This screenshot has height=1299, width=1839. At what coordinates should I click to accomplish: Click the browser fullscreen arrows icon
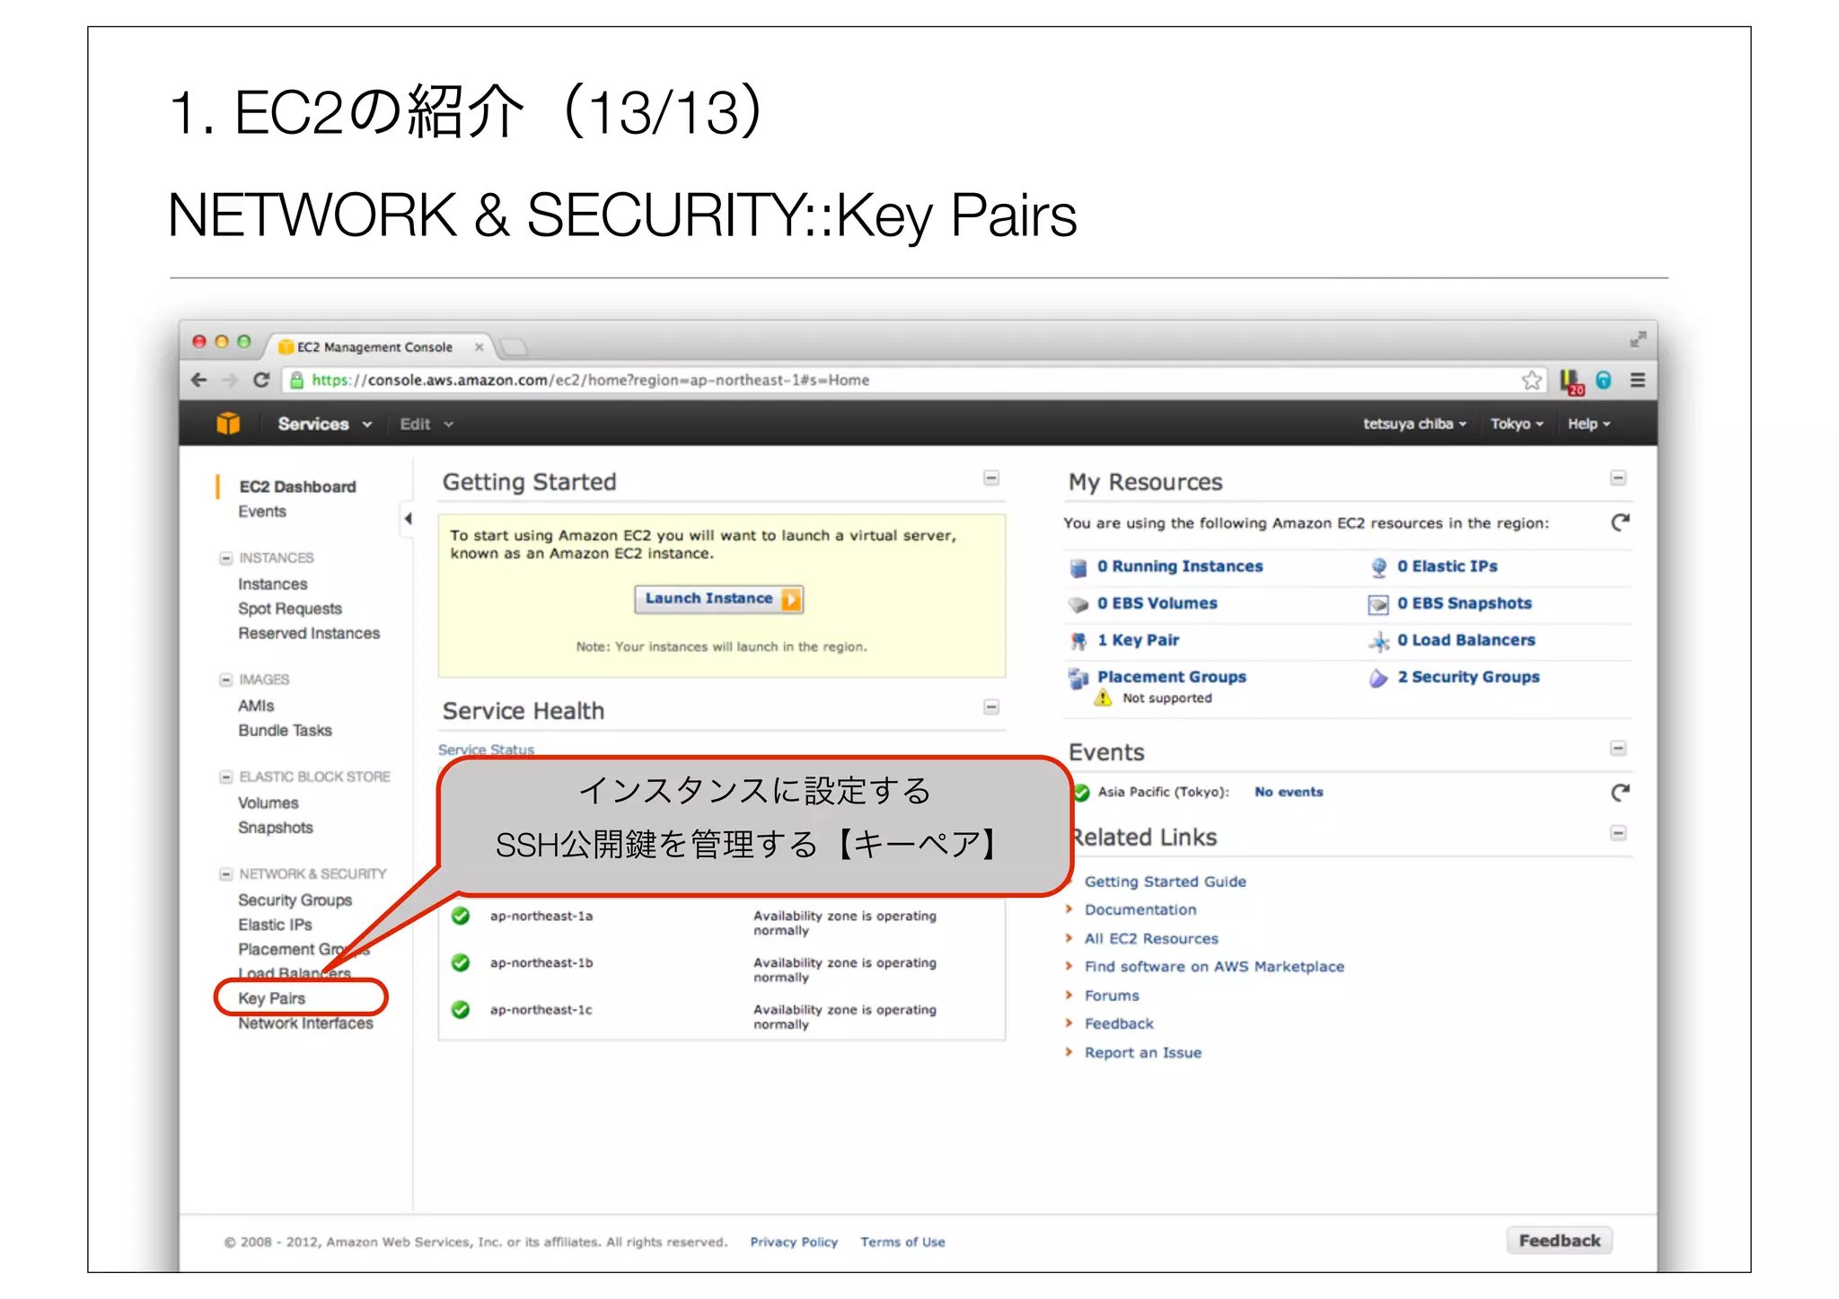tap(1639, 339)
